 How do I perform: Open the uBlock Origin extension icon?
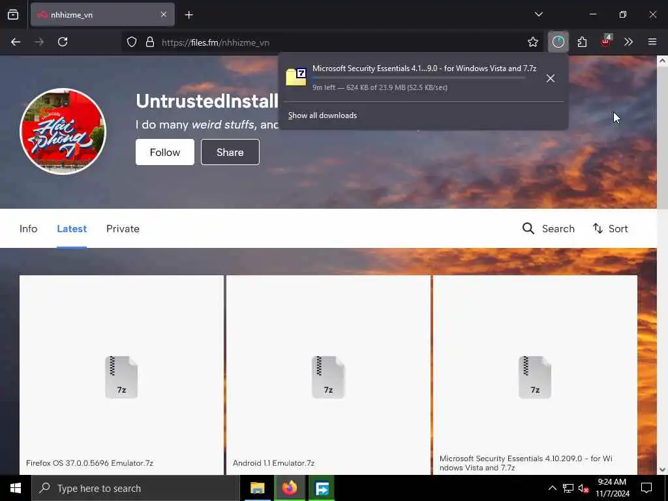(x=606, y=41)
